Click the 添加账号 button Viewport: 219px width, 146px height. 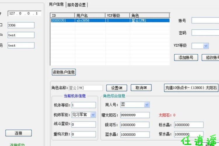point(186,57)
